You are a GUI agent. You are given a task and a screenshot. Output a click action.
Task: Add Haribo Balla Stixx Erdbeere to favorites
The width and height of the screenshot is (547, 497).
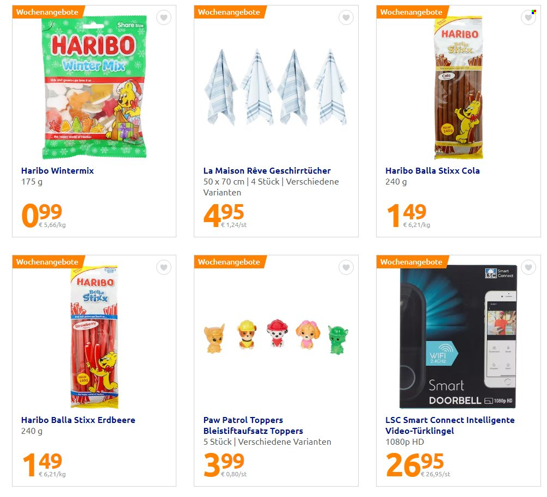pyautogui.click(x=164, y=267)
